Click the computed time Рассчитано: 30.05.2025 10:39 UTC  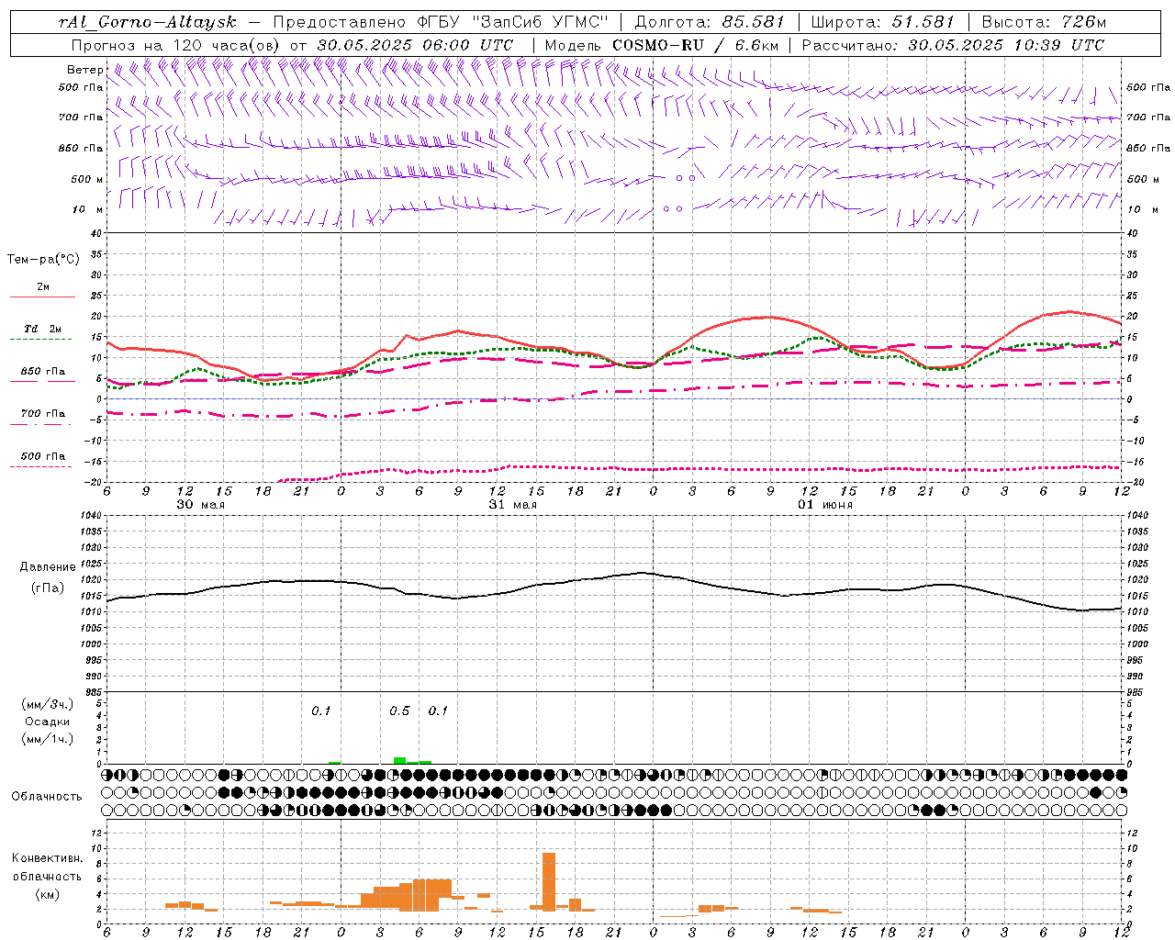coord(953,45)
